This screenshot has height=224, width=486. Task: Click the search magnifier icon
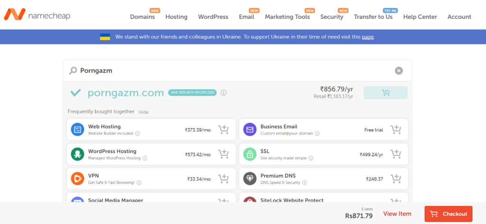point(73,71)
